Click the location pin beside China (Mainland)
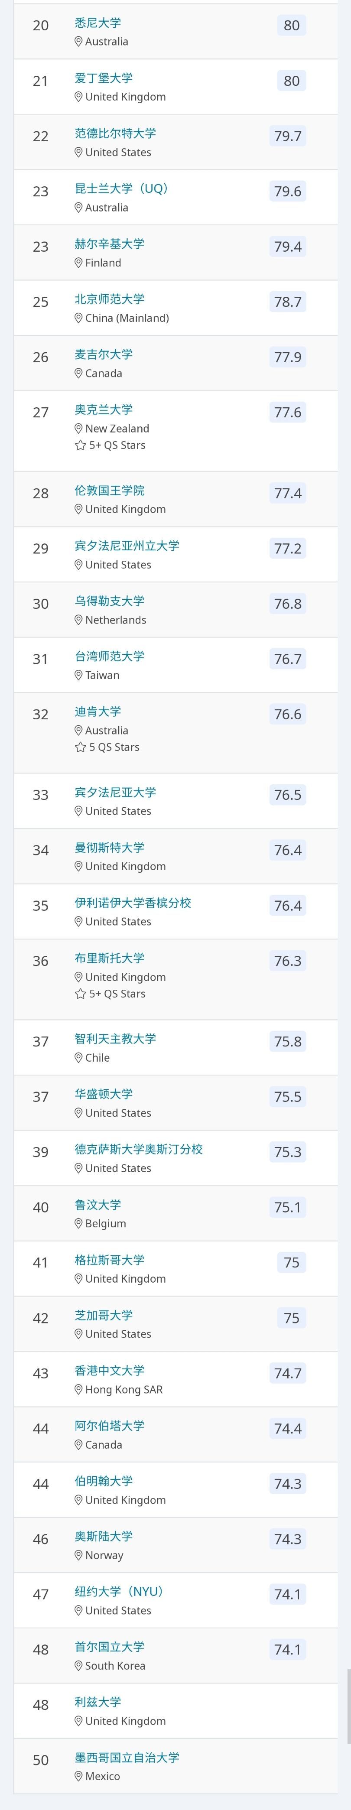The width and height of the screenshot is (351, 1810). [78, 318]
